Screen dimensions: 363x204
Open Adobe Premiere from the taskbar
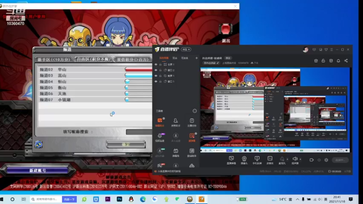pos(108,199)
